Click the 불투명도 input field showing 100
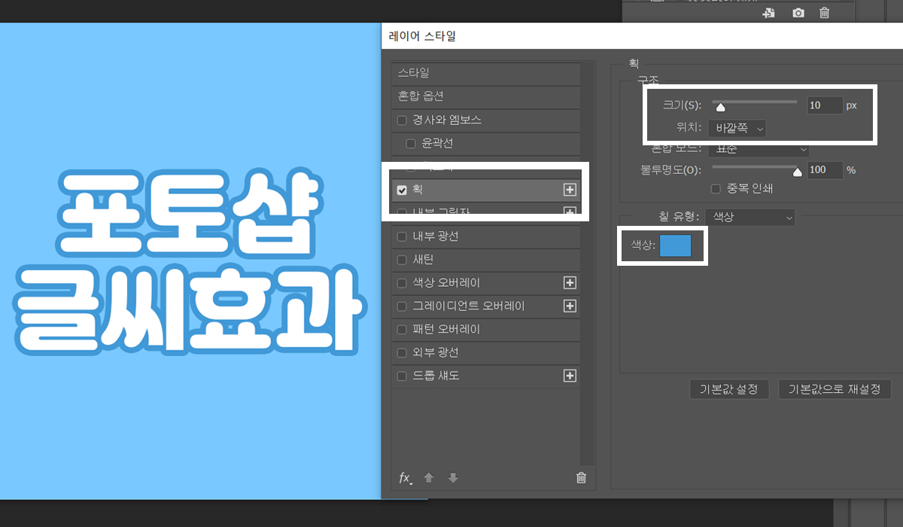Viewport: 903px width, 527px height. pyautogui.click(x=825, y=170)
